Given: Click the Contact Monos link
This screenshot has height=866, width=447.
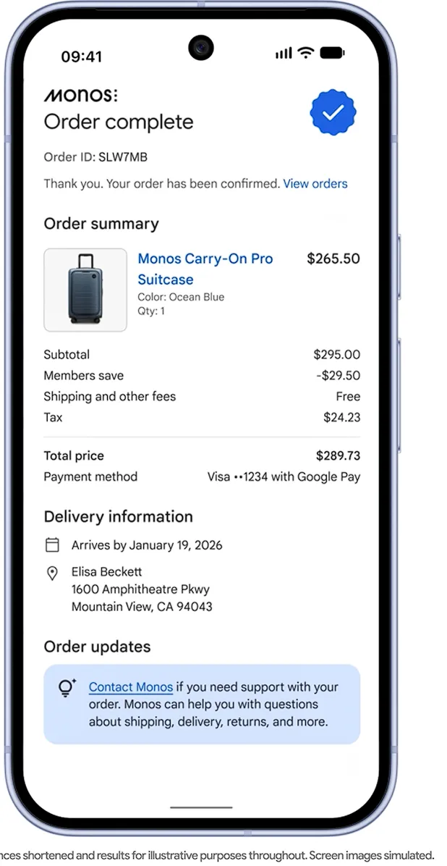Looking at the screenshot, I should coord(131,686).
